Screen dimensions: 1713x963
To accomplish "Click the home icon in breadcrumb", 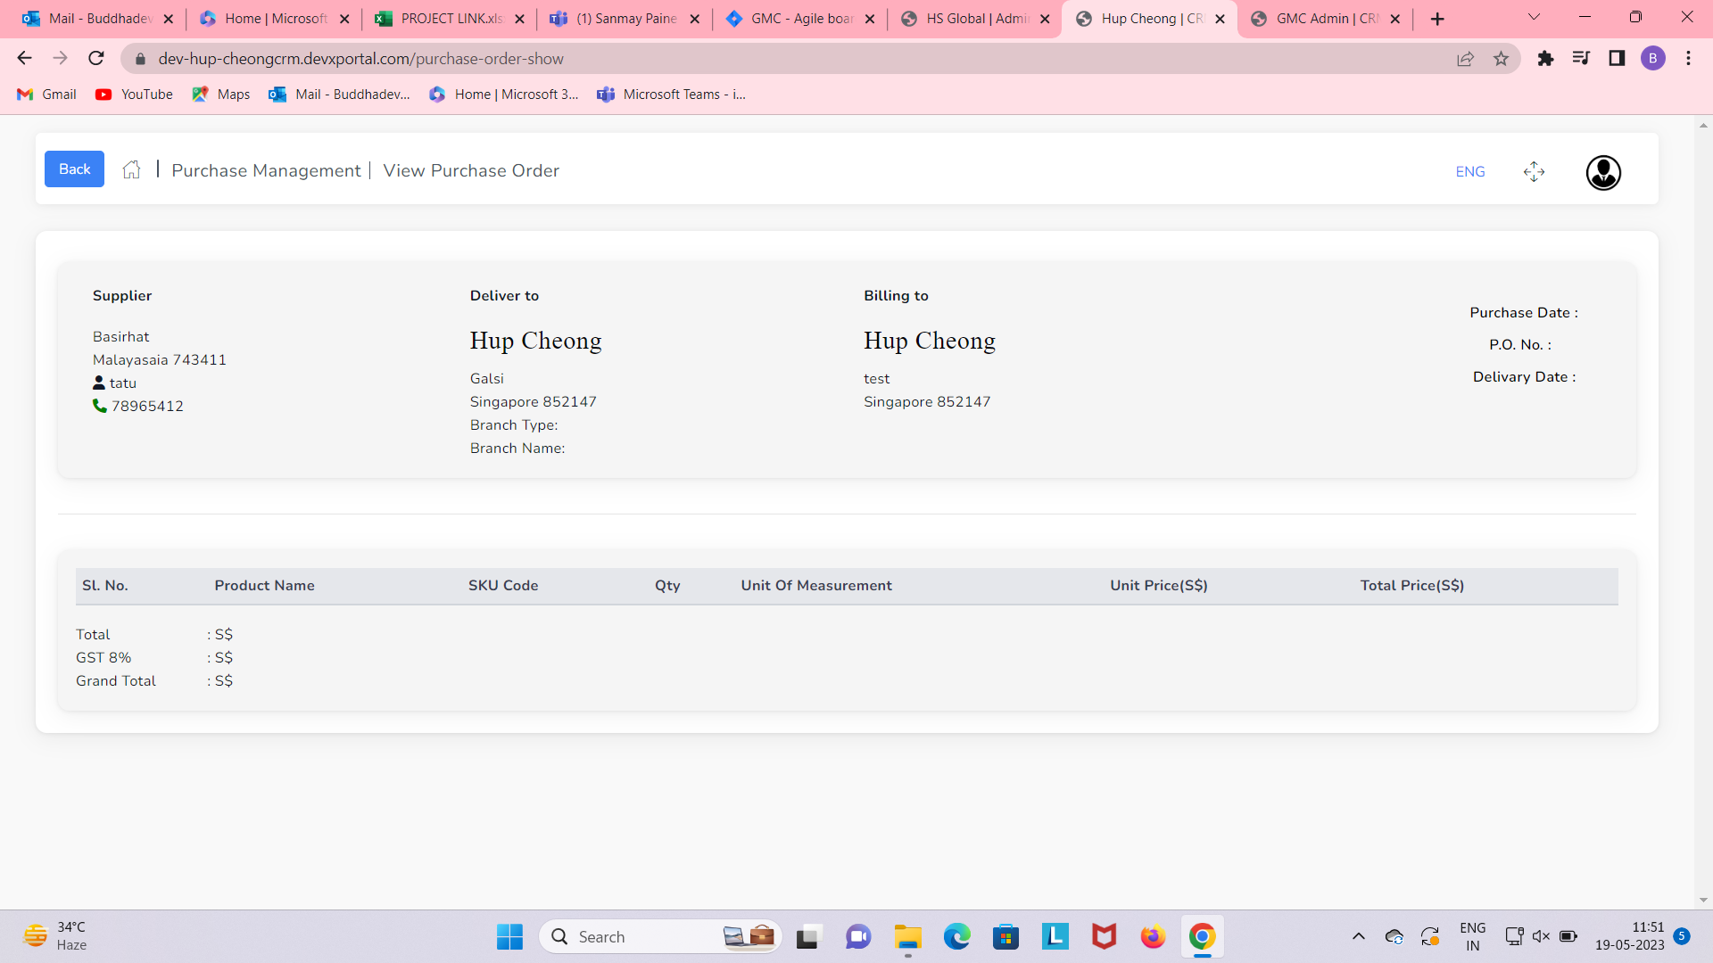I will (132, 170).
